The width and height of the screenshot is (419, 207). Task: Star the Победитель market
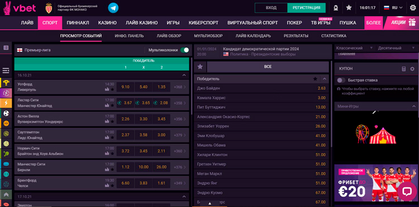(x=315, y=79)
